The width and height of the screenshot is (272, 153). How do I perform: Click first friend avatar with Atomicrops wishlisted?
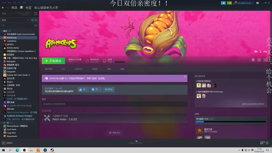coord(199,96)
